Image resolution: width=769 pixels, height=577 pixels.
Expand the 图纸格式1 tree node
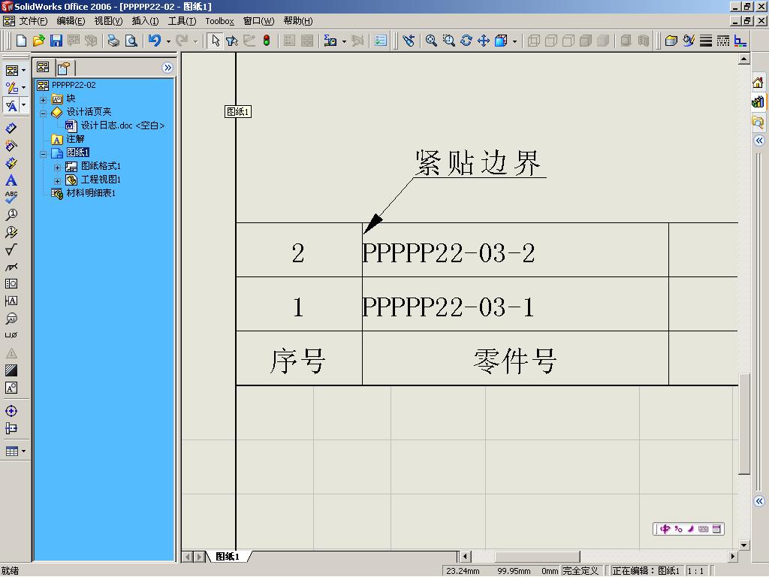(x=57, y=168)
